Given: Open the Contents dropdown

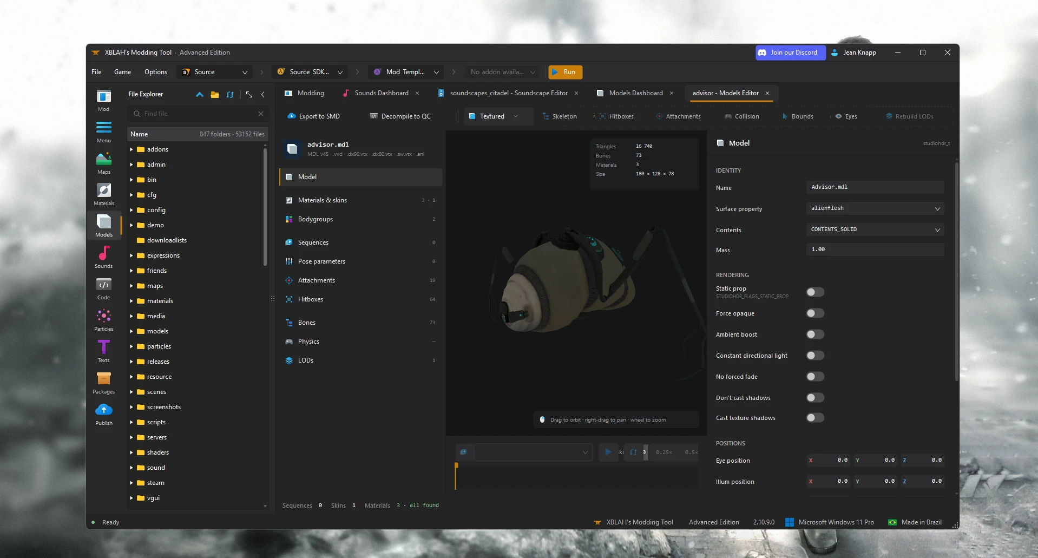Looking at the screenshot, I should (875, 229).
